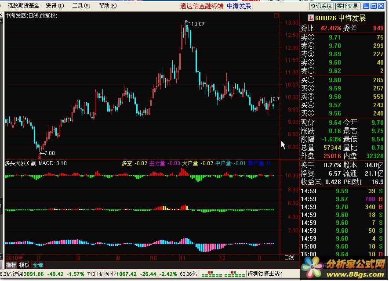Screen dimensions: 389x281
Task: Open the 帮助(H) menu
Action: 108,6
